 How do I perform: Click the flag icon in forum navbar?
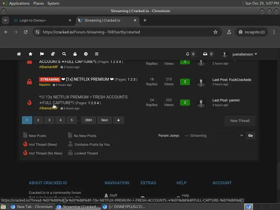tap(42, 54)
